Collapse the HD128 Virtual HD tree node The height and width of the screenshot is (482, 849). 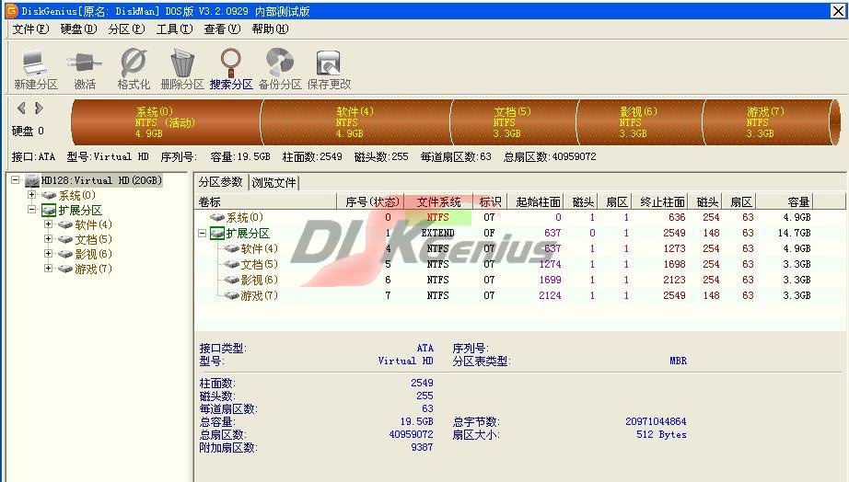tap(16, 180)
